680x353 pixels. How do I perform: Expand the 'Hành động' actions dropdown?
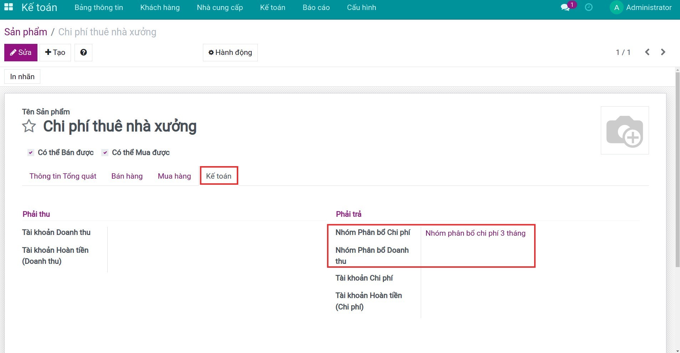click(x=230, y=52)
